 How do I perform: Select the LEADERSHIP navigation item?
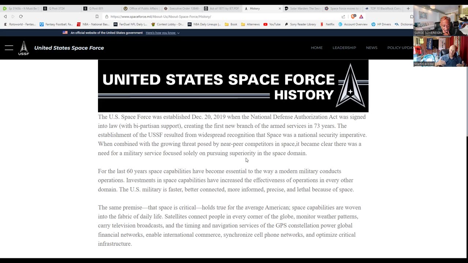[x=344, y=48]
